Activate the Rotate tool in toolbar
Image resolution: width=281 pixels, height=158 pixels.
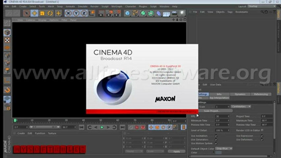[x=50, y=13]
